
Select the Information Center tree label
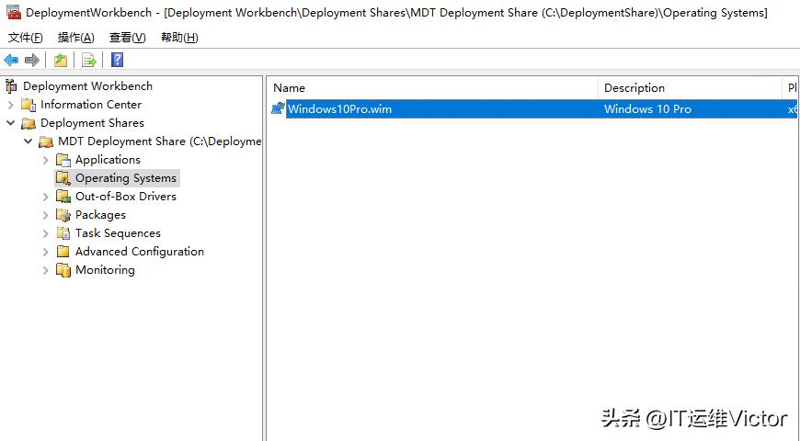[x=91, y=105]
